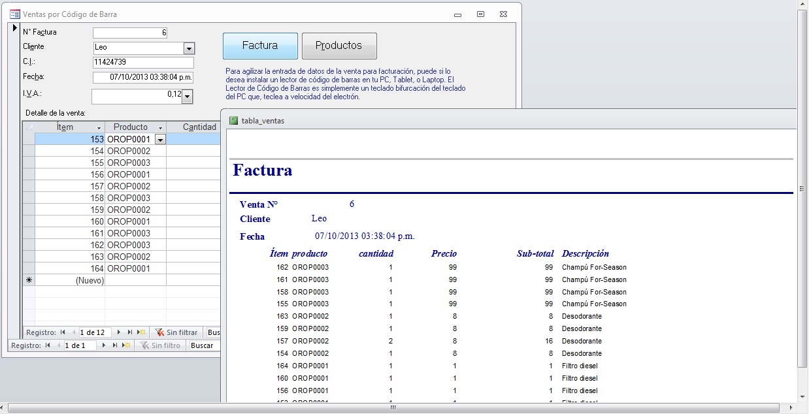This screenshot has height=414, width=809.
Task: Open the Producto column header sort menu
Action: coord(160,127)
